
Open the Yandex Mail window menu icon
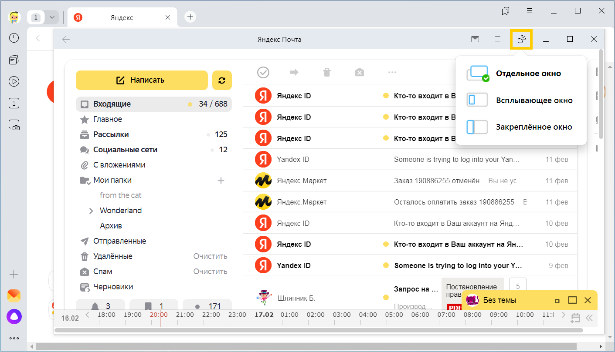click(498, 39)
